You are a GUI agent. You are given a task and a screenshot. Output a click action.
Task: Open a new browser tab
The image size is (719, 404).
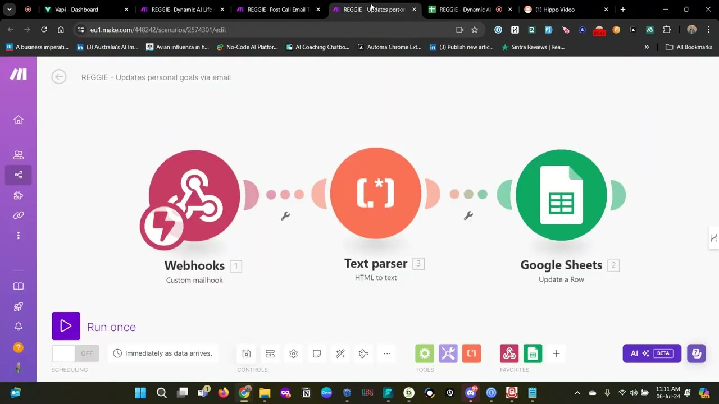point(623,10)
